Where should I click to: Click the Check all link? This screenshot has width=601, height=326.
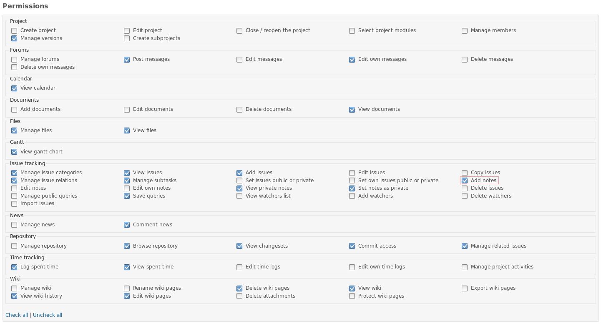coord(17,315)
